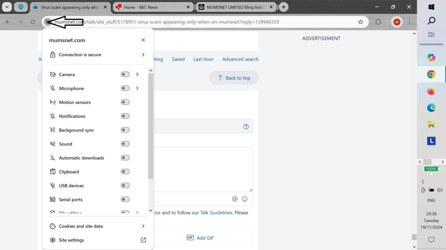Open Firefox from the Windows taskbar

(431, 91)
